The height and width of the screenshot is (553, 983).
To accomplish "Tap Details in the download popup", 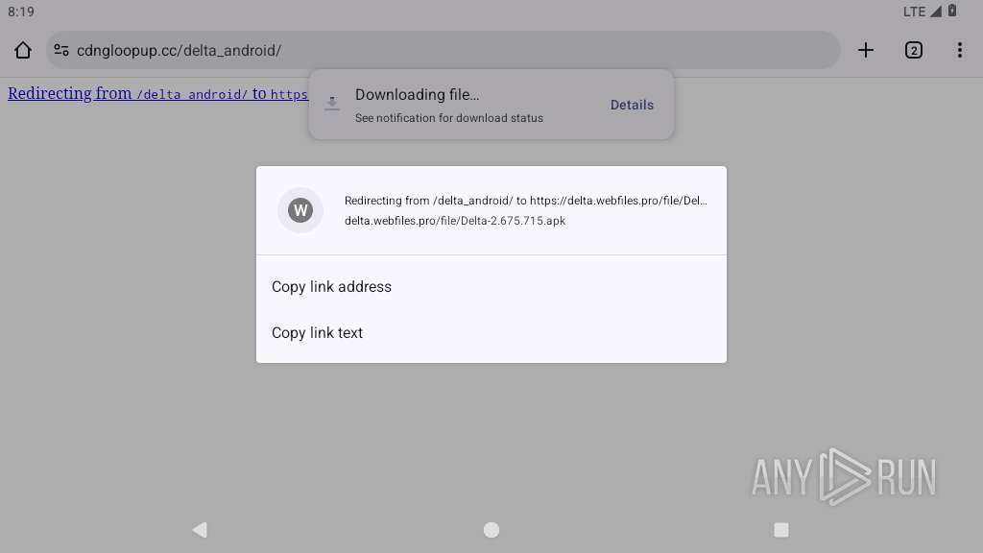I will tap(632, 105).
